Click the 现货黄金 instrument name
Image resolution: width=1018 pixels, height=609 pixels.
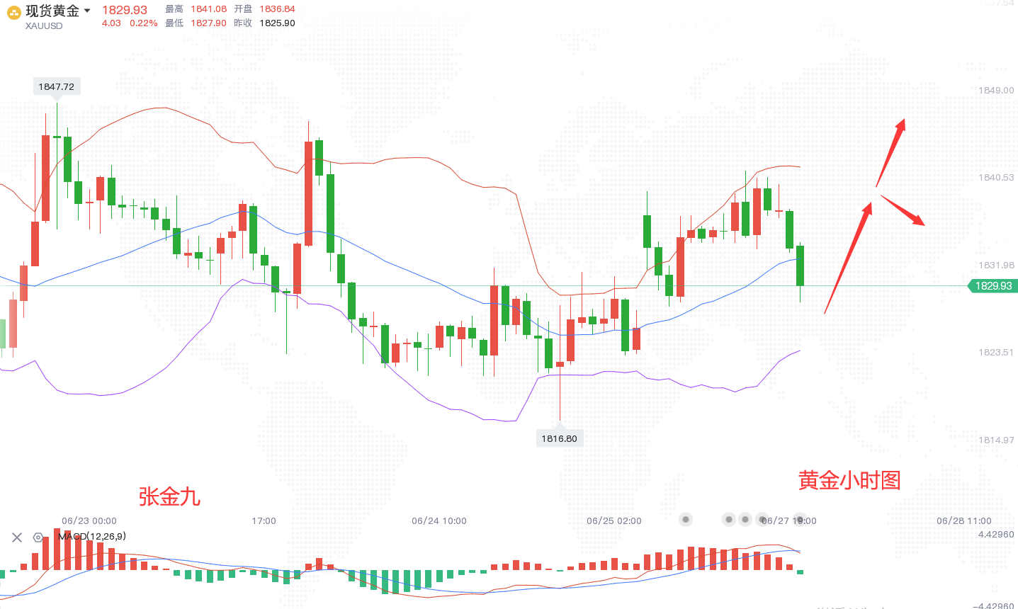pyautogui.click(x=52, y=11)
